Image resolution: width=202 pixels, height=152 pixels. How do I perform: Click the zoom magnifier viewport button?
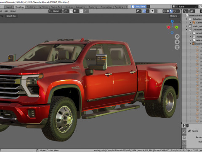coord(177,37)
